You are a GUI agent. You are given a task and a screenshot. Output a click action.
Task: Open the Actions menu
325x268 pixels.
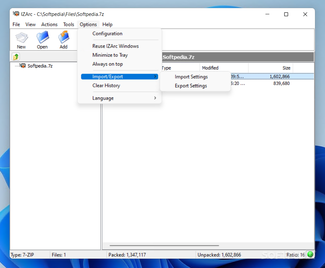coord(49,24)
